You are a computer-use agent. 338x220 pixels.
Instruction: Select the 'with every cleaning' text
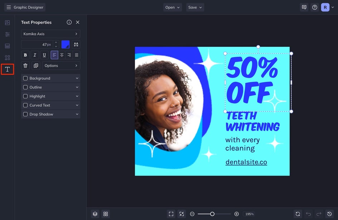(242, 144)
